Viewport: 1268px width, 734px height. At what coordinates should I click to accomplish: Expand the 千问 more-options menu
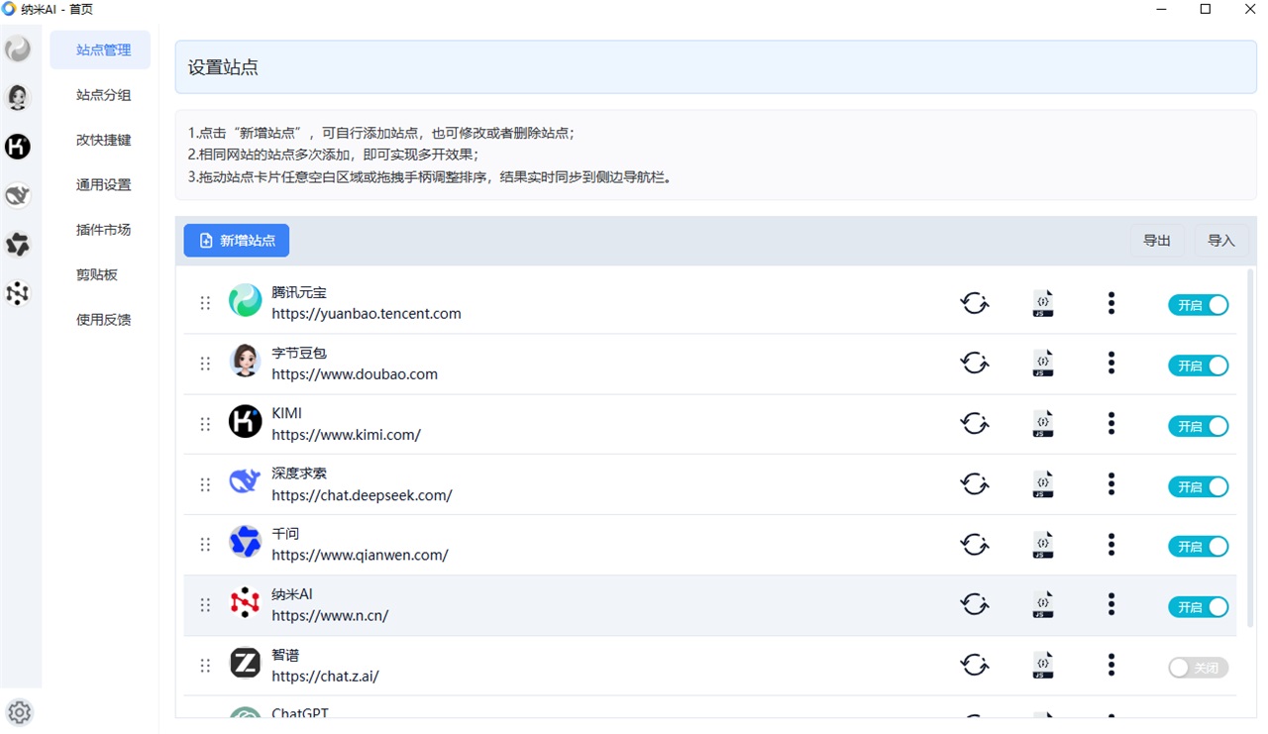(1111, 546)
